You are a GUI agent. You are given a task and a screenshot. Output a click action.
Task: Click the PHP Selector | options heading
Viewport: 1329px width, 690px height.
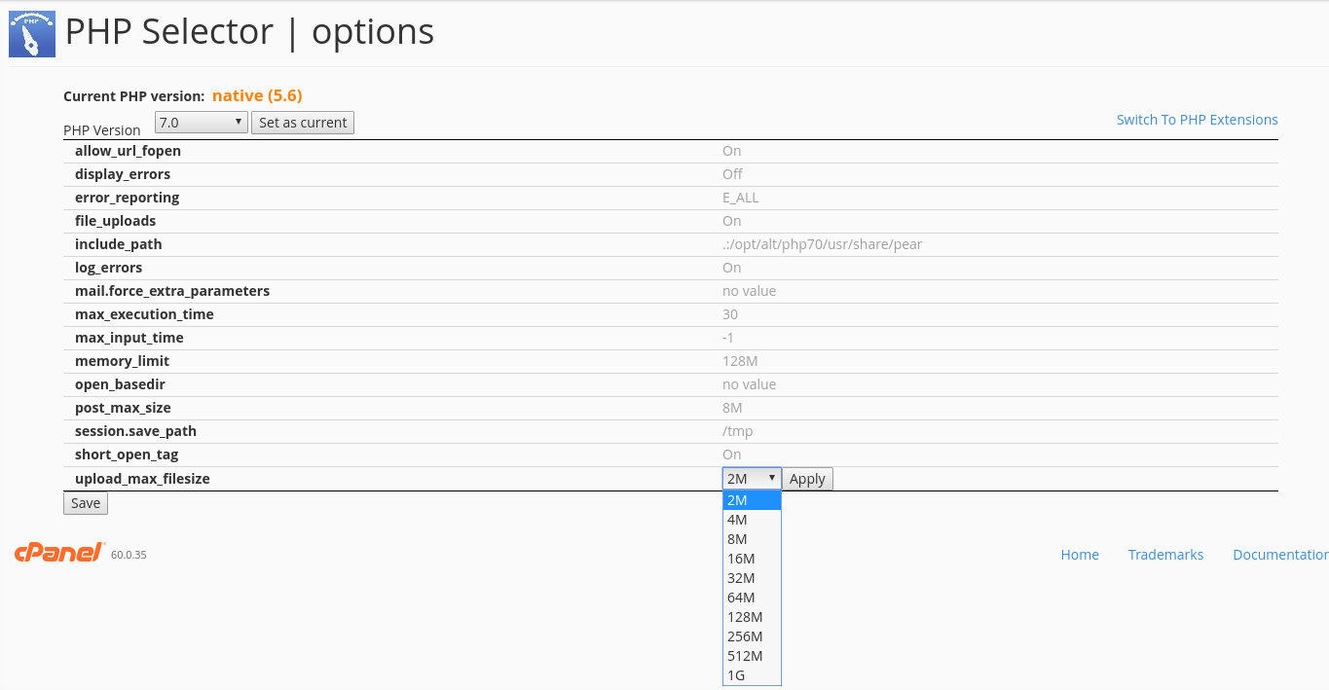point(249,32)
